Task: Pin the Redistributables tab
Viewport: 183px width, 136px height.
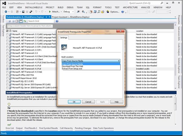Action: (x=46, y=17)
